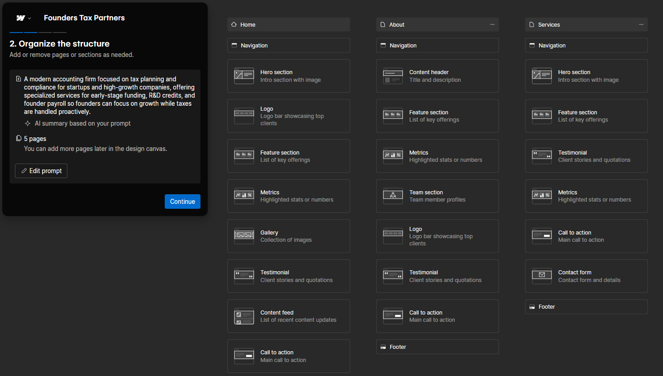
Task: Click Metrics thumbnail icon in Home column
Action: (244, 196)
